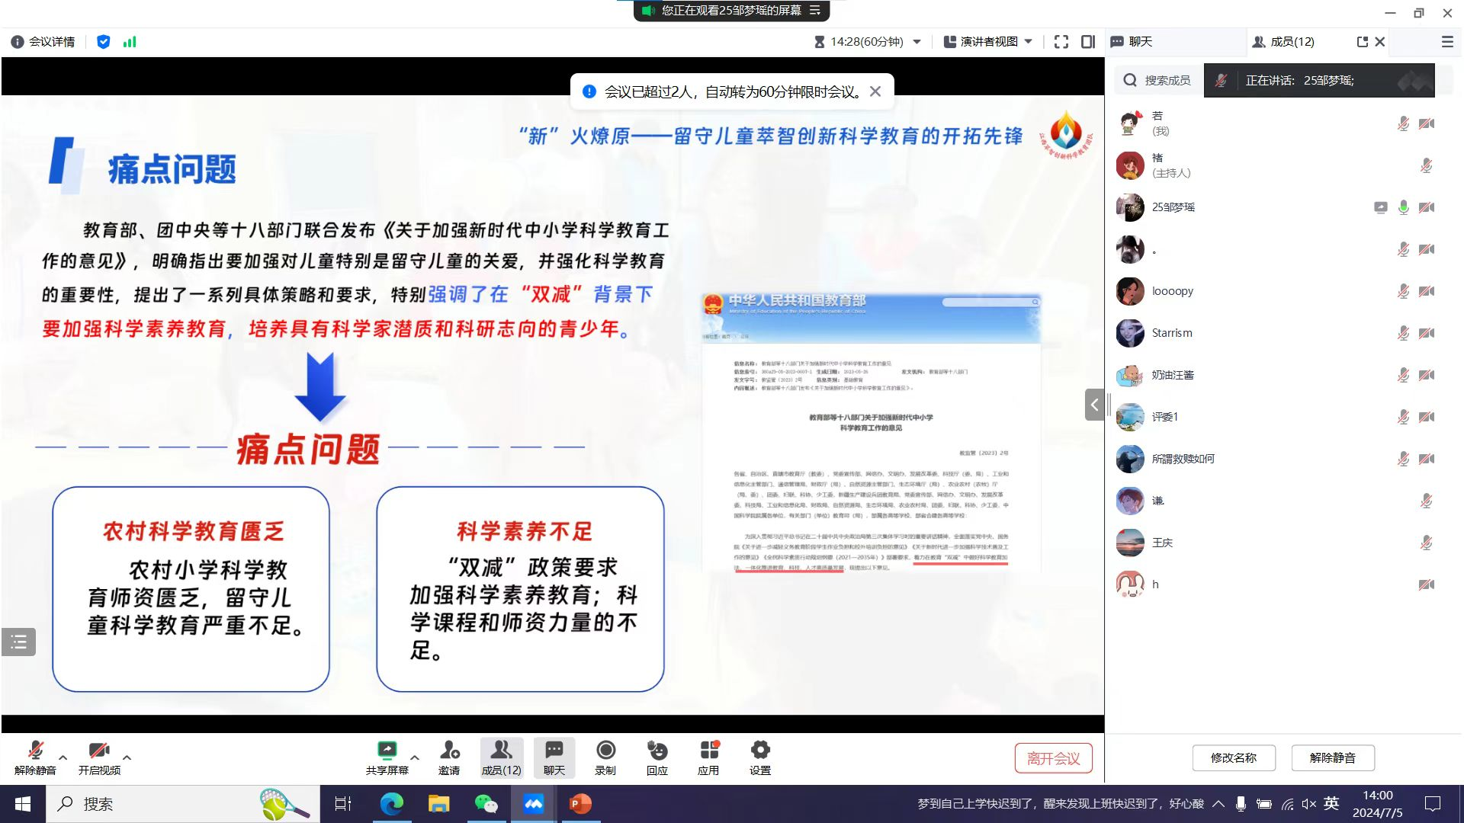
Task: Click the 修改名称 rename button
Action: point(1233,757)
